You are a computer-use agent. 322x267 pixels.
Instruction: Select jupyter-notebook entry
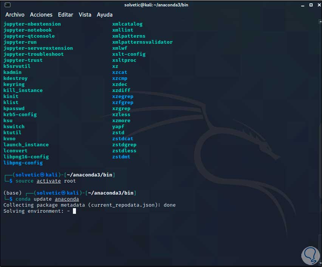[x=28, y=30]
